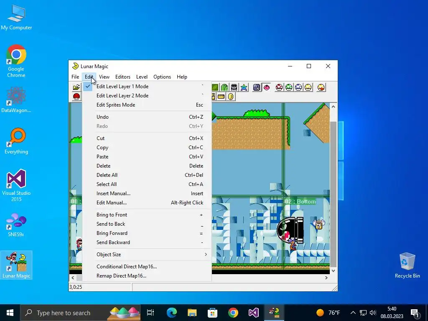Click the yellow mushroom toolbar icon

(x=308, y=87)
